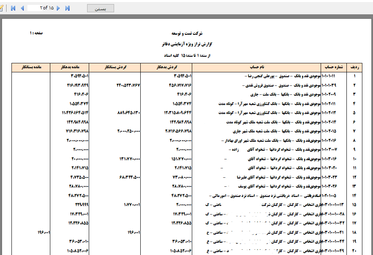The height and width of the screenshot is (255, 373).
Task: Click the value ۱,۷۷۰,۰۰۱
Action: pyautogui.click(x=132, y=205)
